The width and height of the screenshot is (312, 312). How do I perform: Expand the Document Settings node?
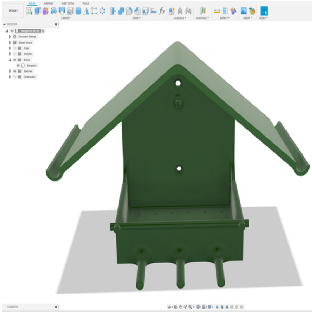click(10, 37)
